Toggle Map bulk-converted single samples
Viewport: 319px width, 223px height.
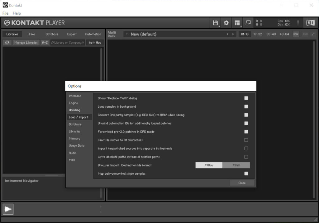click(x=246, y=173)
